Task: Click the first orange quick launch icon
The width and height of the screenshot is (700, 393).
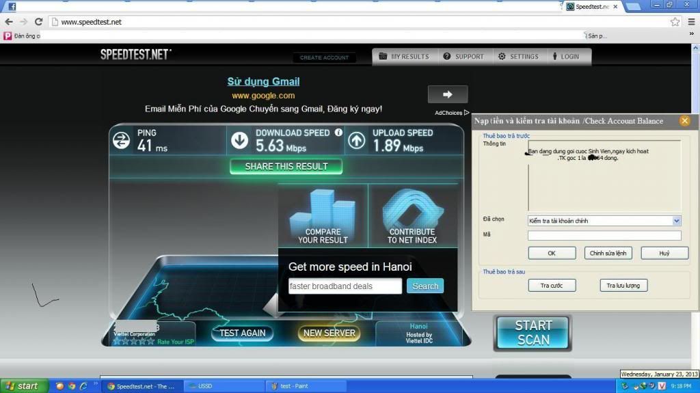Action: [59, 386]
